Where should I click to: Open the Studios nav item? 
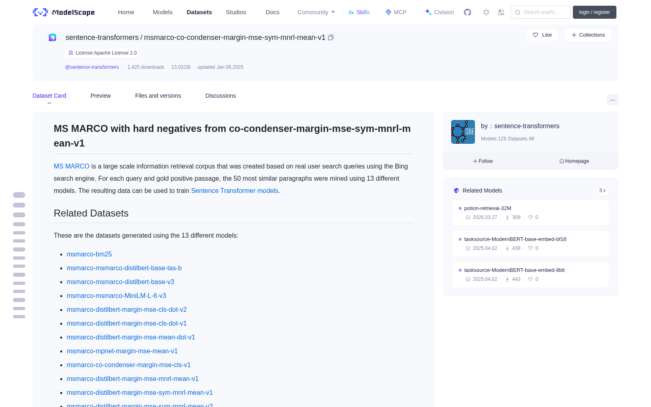pos(236,12)
